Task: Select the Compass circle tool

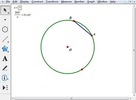Action: pyautogui.click(x=5, y=29)
